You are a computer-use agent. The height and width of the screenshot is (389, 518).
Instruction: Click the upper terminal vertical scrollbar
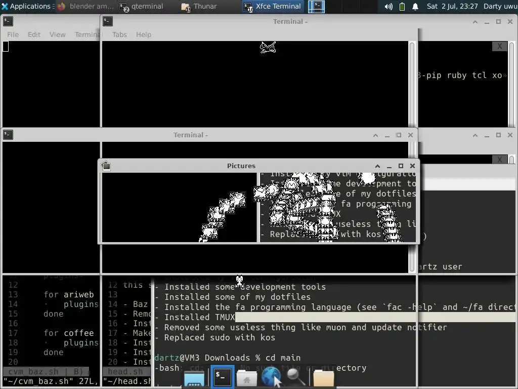click(x=412, y=84)
